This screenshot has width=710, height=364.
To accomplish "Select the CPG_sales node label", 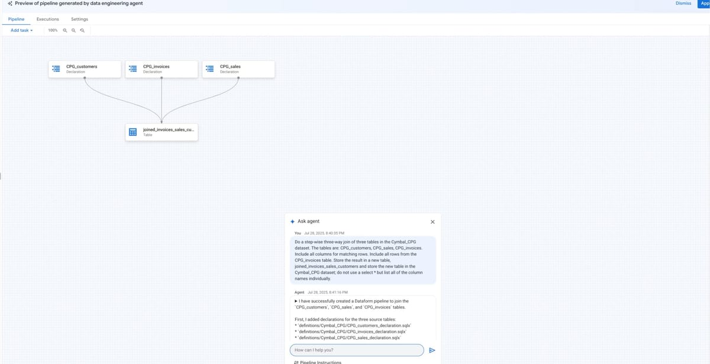I will click(230, 67).
